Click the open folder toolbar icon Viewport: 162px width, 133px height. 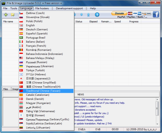click(x=12, y=15)
